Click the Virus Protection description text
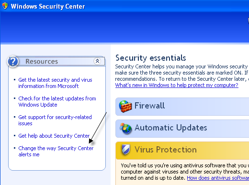This screenshot has height=185, width=249. coord(185,172)
